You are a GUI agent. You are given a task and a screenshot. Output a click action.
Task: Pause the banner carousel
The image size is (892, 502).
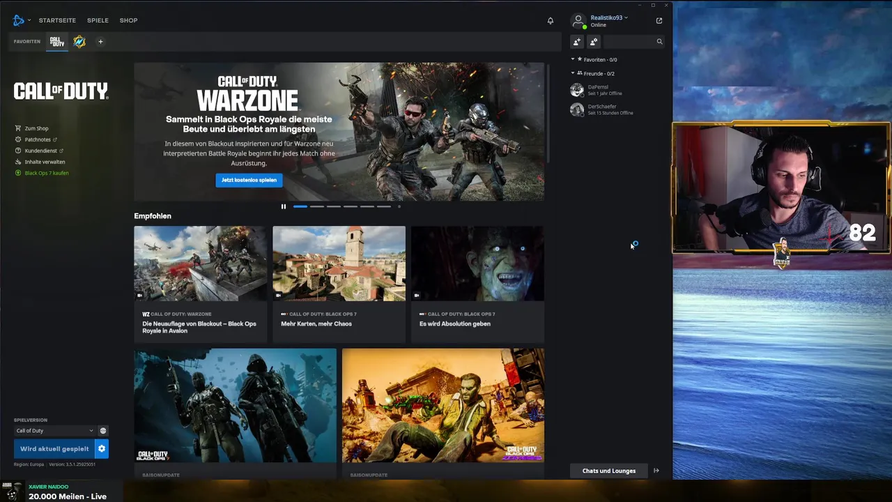pos(283,206)
